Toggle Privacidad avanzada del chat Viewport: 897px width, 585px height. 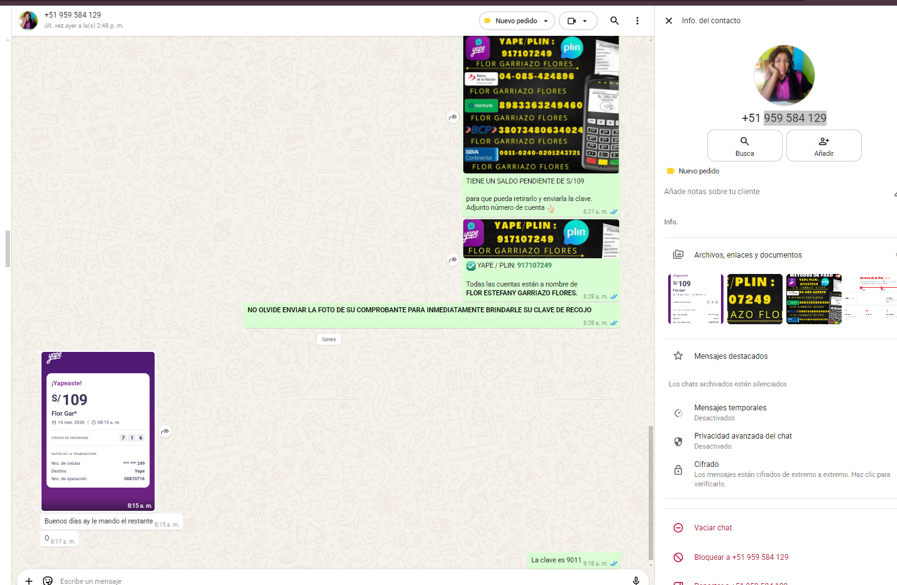tap(742, 440)
